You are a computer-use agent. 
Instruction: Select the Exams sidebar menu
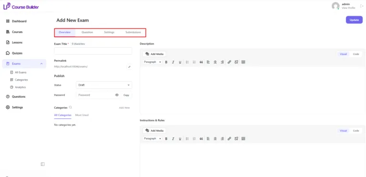[x=24, y=63]
